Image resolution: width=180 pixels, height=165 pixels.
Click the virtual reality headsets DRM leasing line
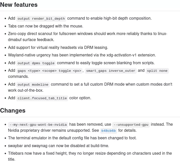coord(58,48)
